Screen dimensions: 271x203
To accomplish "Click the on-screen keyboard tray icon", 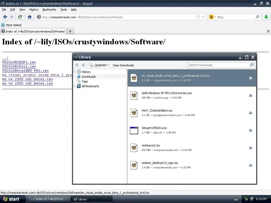I will (x=236, y=199).
